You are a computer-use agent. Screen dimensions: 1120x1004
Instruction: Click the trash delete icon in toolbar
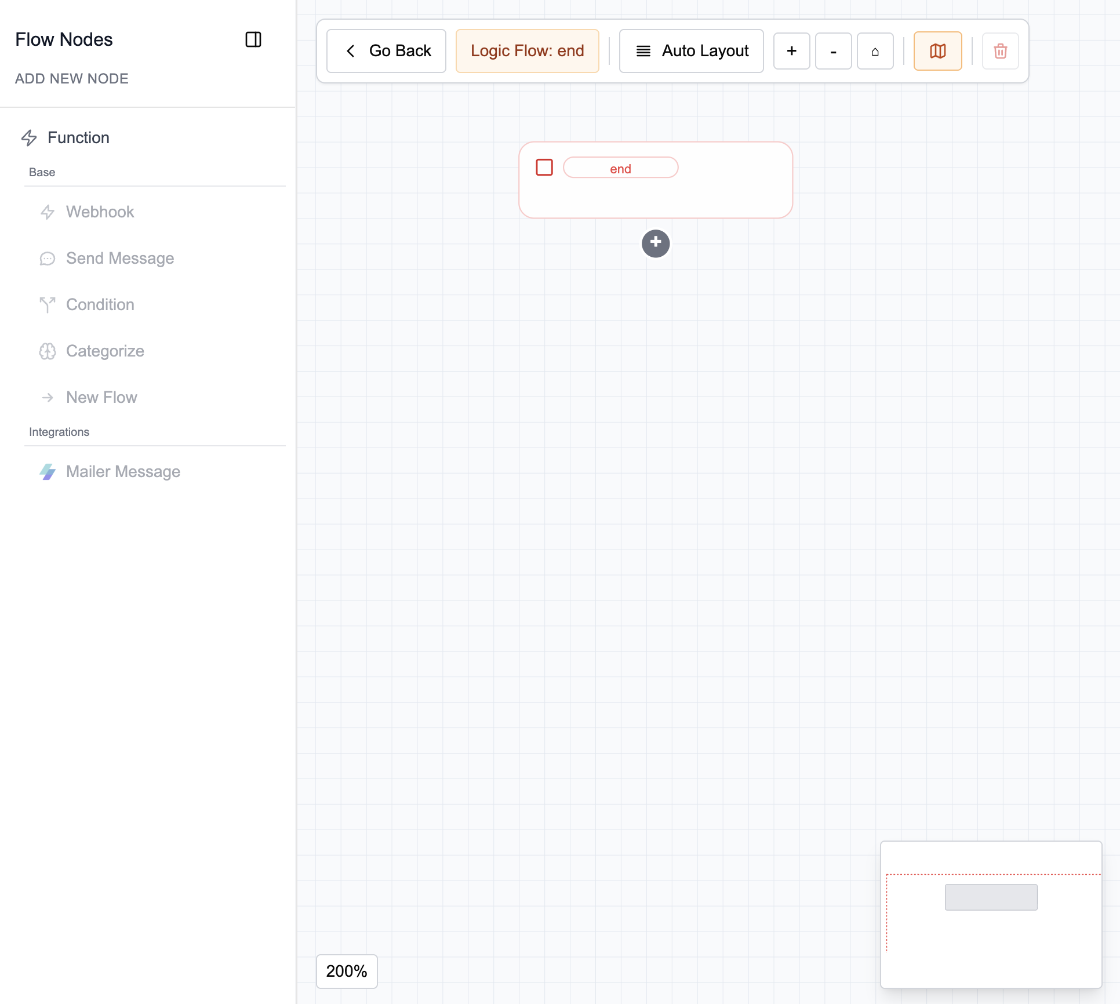(x=1000, y=51)
